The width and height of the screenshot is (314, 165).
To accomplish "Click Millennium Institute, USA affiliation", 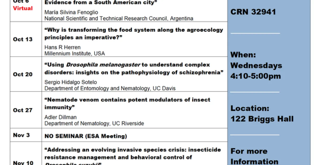I will coord(75,53).
